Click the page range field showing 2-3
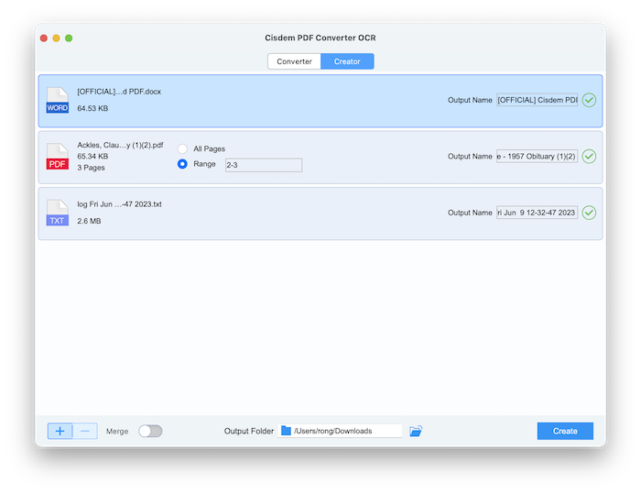 tap(263, 165)
